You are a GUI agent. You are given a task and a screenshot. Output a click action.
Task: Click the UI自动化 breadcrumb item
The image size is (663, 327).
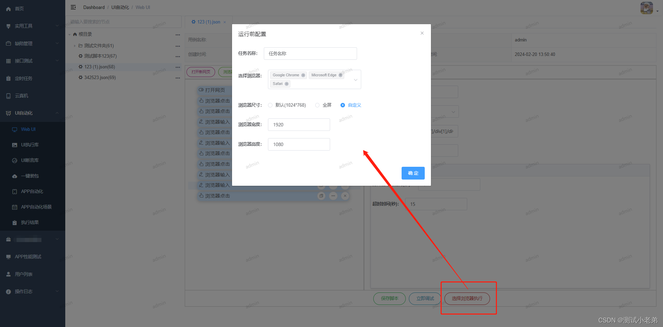[120, 7]
